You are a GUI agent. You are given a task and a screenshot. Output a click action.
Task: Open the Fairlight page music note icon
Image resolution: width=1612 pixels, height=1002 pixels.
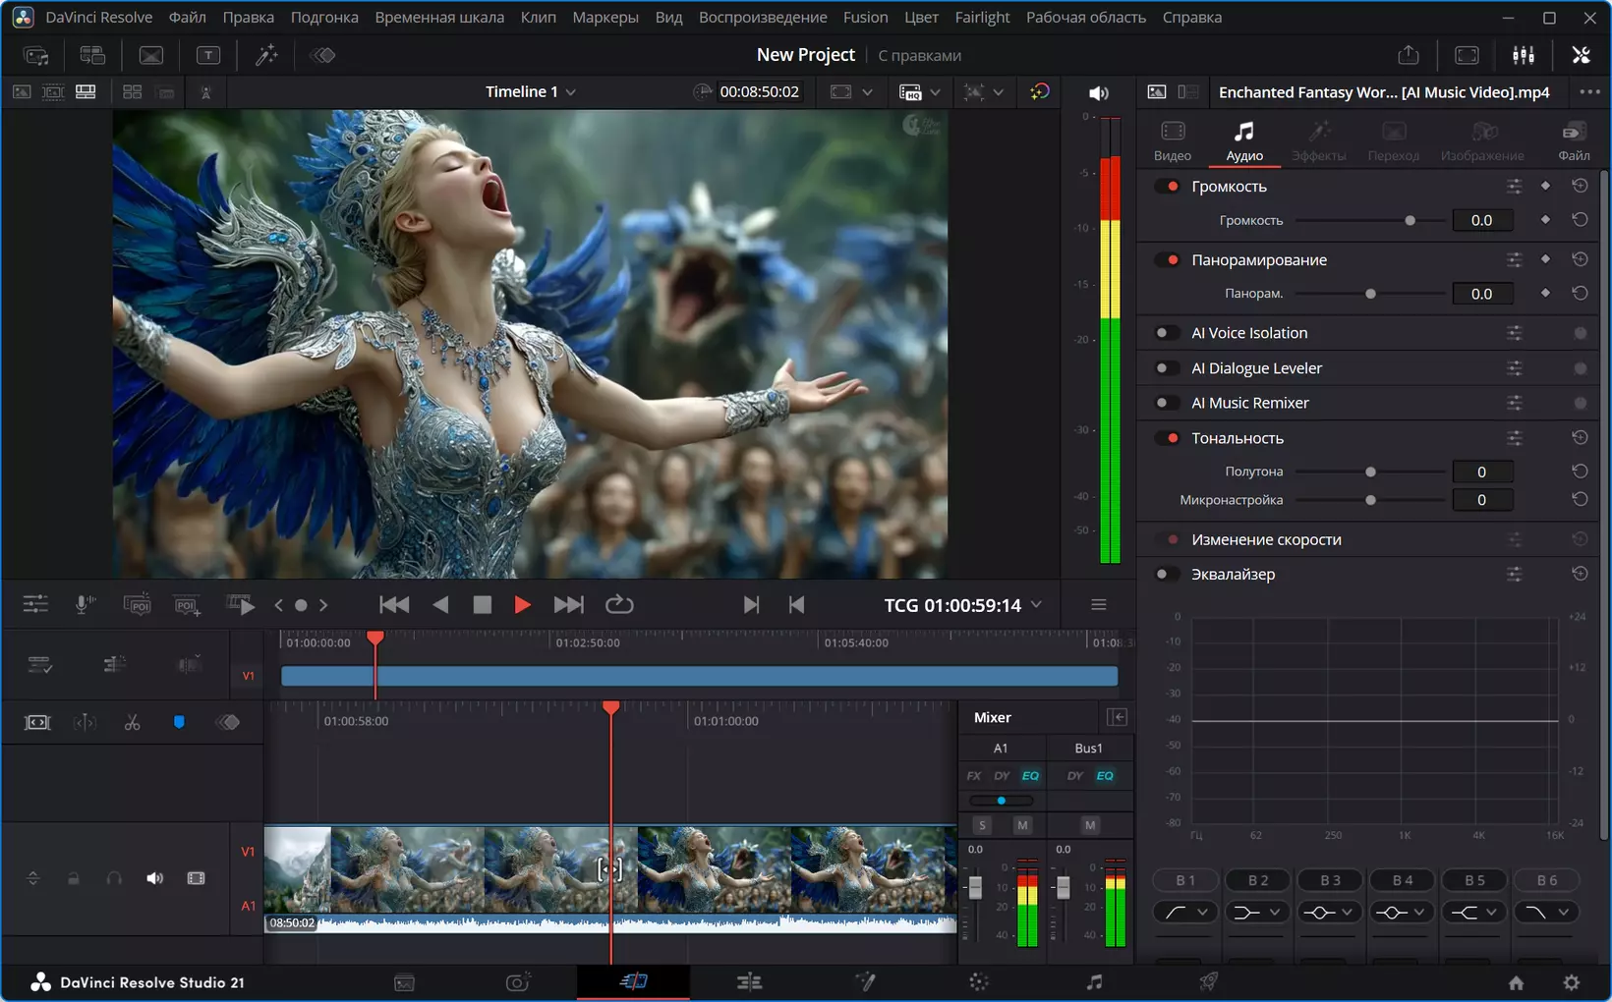pyautogui.click(x=1094, y=981)
